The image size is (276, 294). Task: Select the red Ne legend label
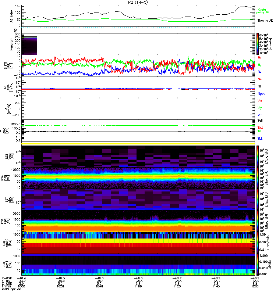click(x=260, y=79)
